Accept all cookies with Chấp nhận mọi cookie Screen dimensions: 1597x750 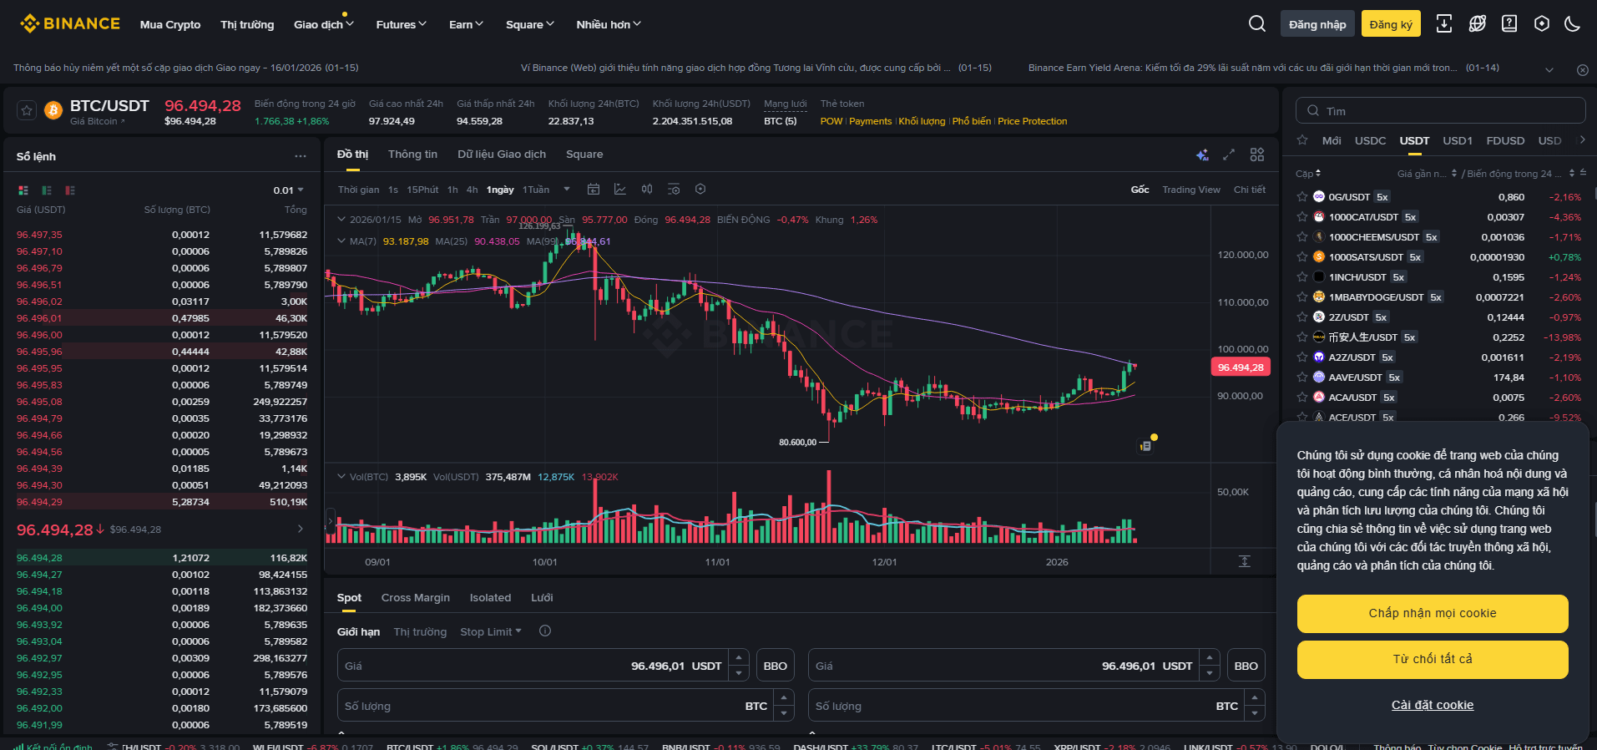pyautogui.click(x=1433, y=613)
